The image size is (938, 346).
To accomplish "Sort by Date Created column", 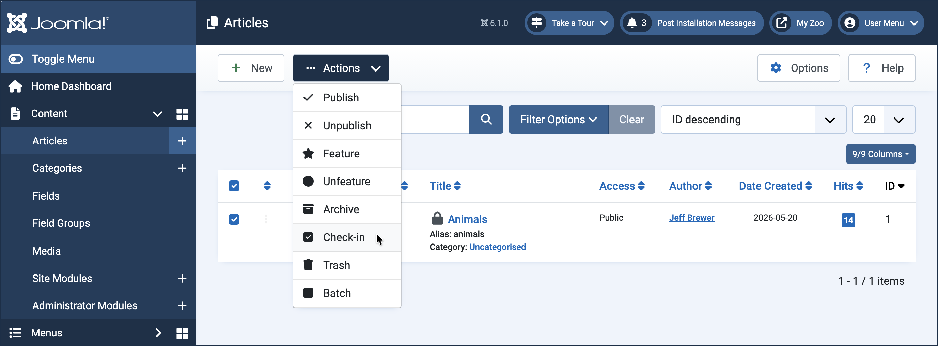I will point(775,186).
